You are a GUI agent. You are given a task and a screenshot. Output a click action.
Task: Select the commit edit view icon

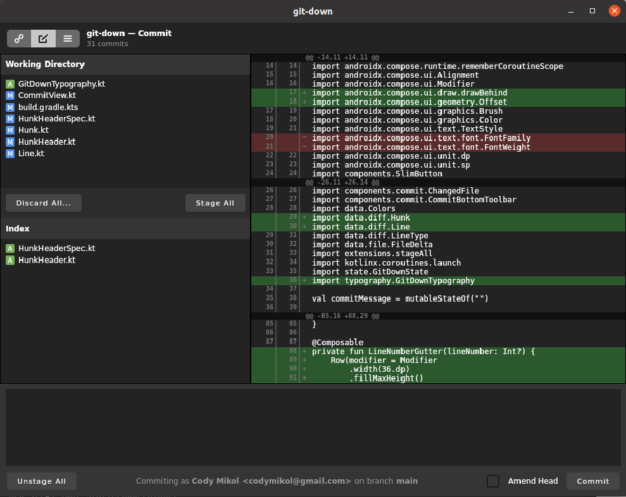43,39
